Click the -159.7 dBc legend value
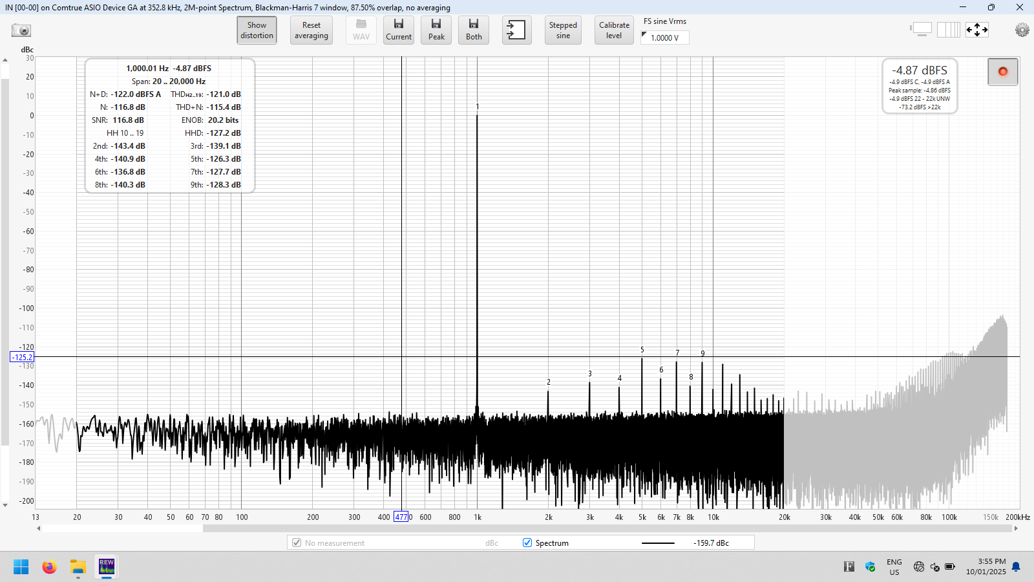The image size is (1034, 582). 711,543
